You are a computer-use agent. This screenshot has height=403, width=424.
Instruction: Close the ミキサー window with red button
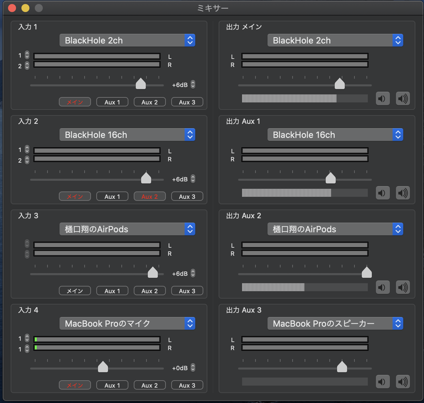12,8
